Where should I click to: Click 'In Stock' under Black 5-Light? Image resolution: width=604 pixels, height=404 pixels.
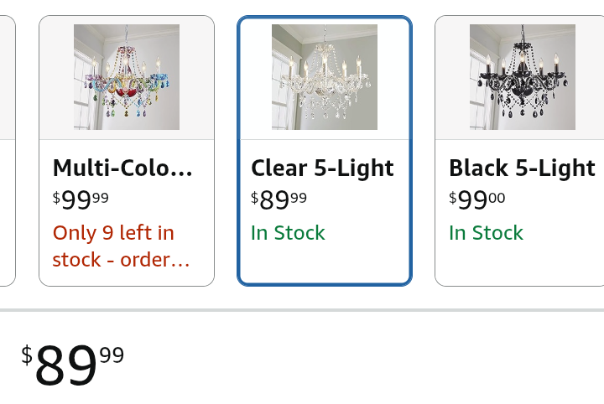click(x=486, y=233)
